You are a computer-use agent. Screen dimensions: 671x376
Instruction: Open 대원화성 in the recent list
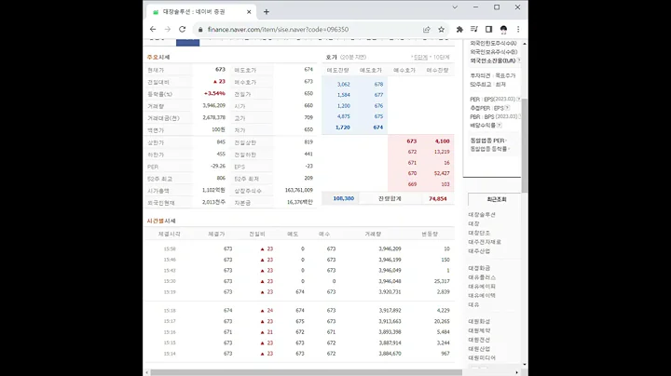pyautogui.click(x=479, y=321)
